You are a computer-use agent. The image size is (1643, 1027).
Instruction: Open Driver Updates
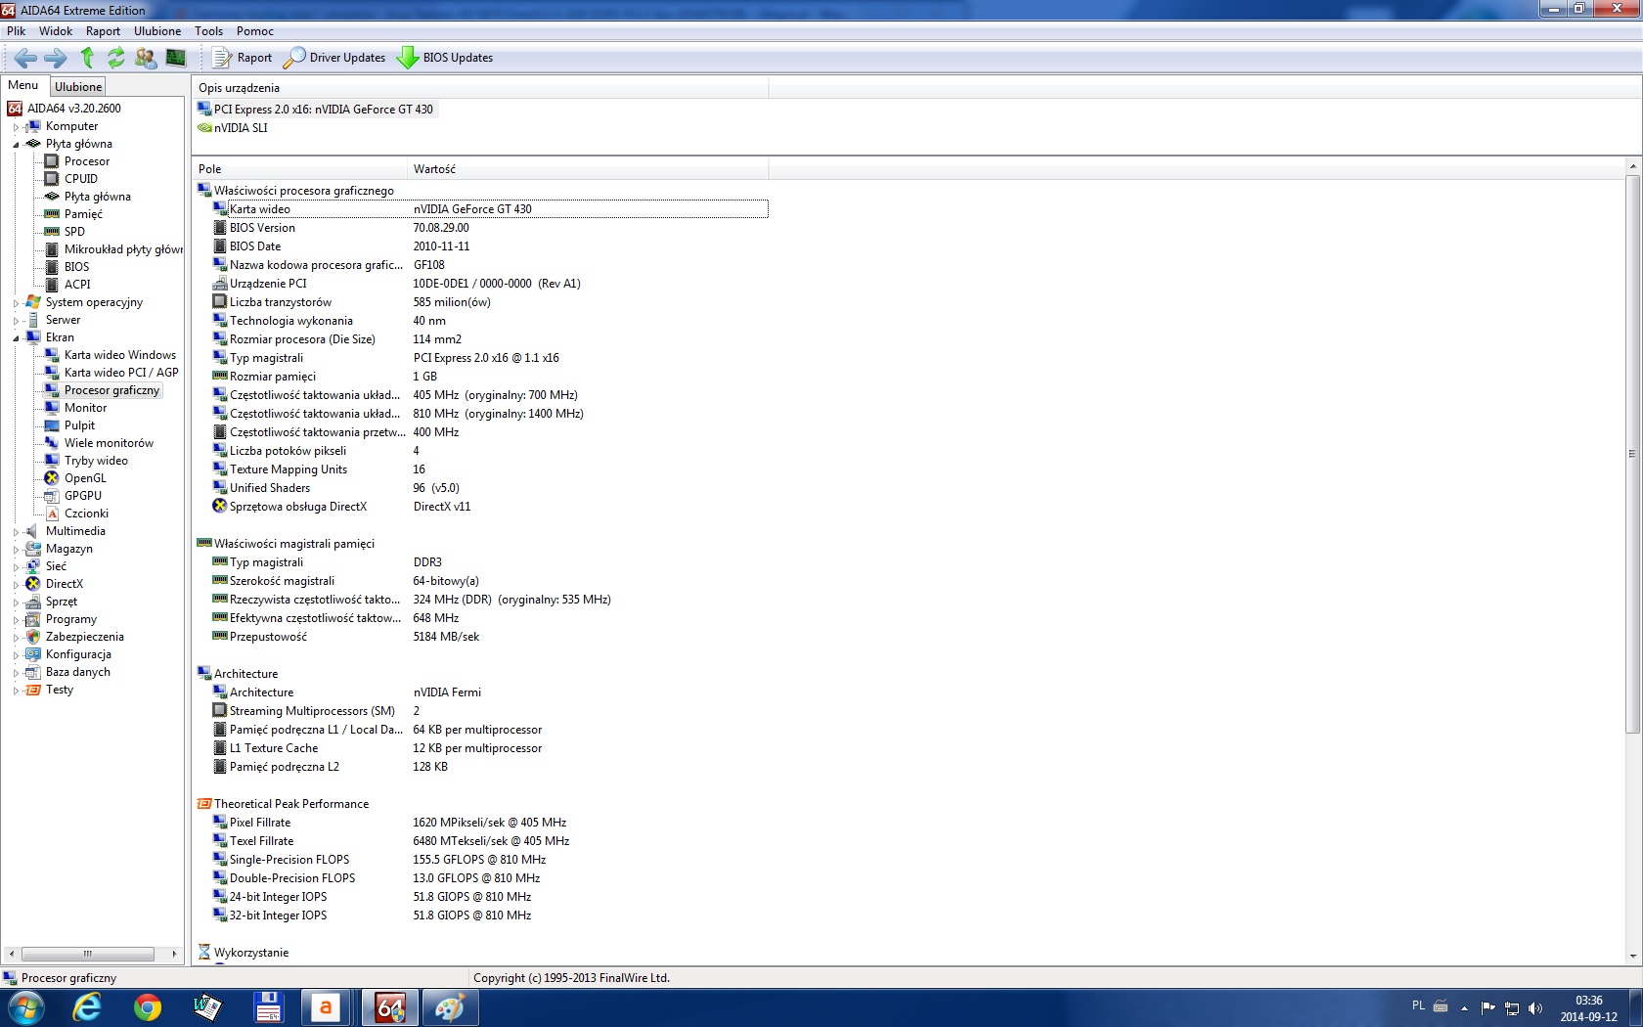(334, 58)
